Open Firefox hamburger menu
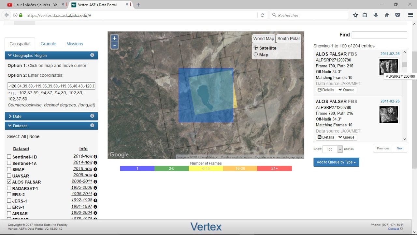Viewport: 417px width, 235px height. click(410, 15)
